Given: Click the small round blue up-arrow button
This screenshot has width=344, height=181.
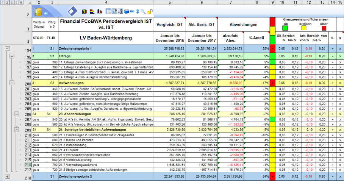Looking at the screenshot, I should [45, 13].
